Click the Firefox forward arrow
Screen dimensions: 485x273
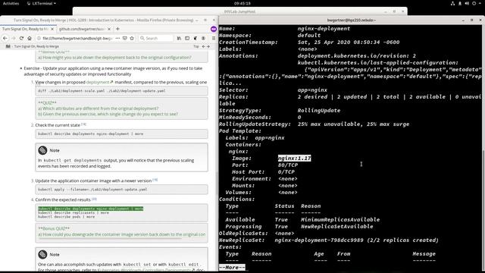click(14, 38)
